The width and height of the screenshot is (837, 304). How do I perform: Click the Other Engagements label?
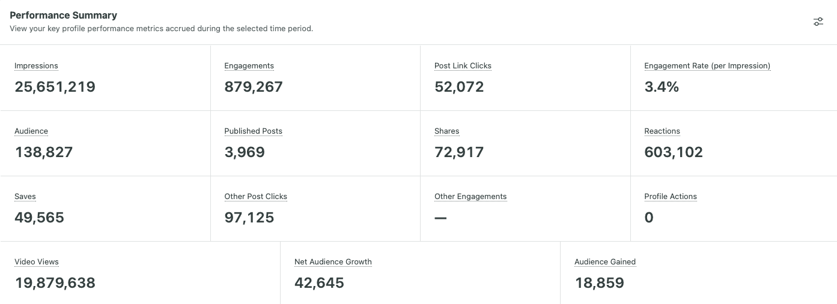470,197
